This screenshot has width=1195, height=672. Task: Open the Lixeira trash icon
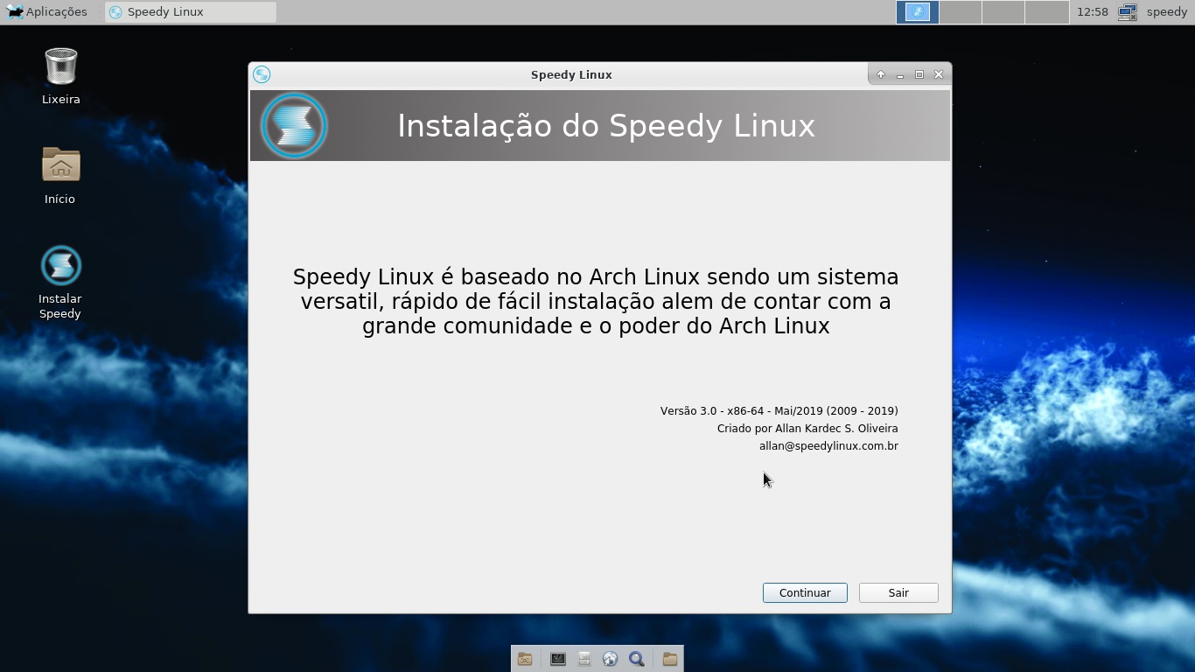pyautogui.click(x=60, y=76)
